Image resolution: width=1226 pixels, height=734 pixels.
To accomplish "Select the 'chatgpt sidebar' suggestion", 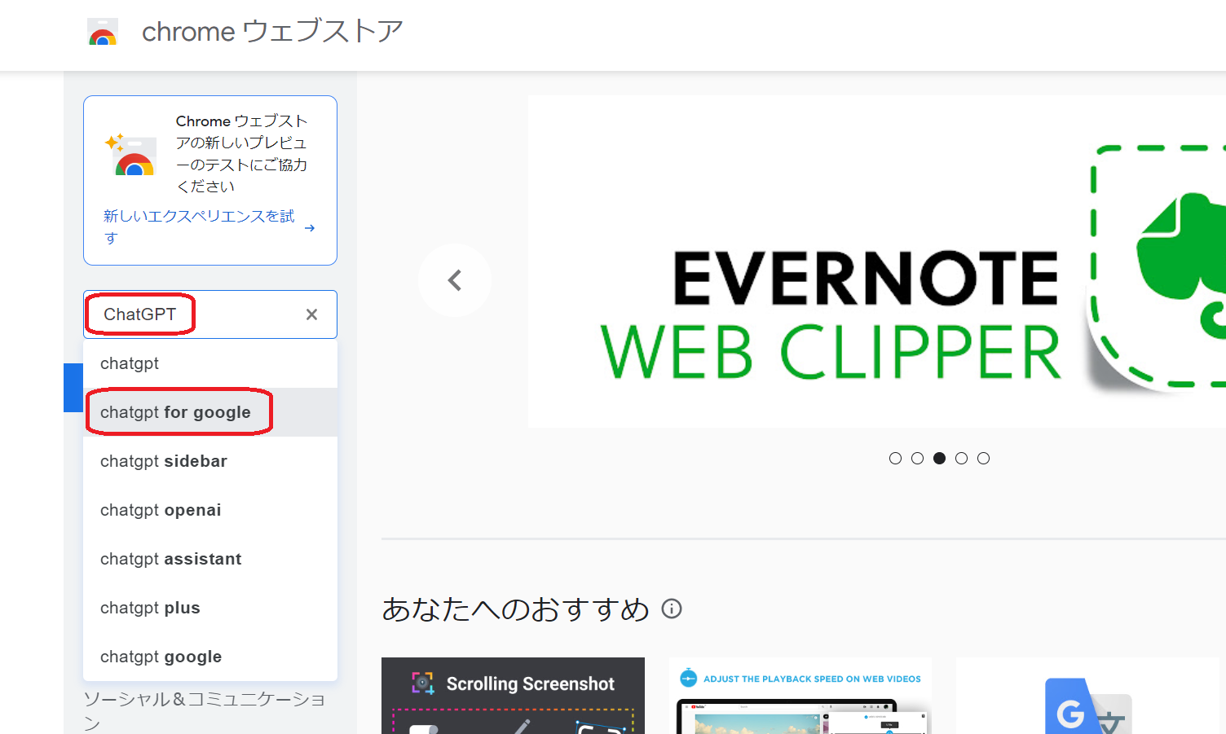I will (x=210, y=461).
